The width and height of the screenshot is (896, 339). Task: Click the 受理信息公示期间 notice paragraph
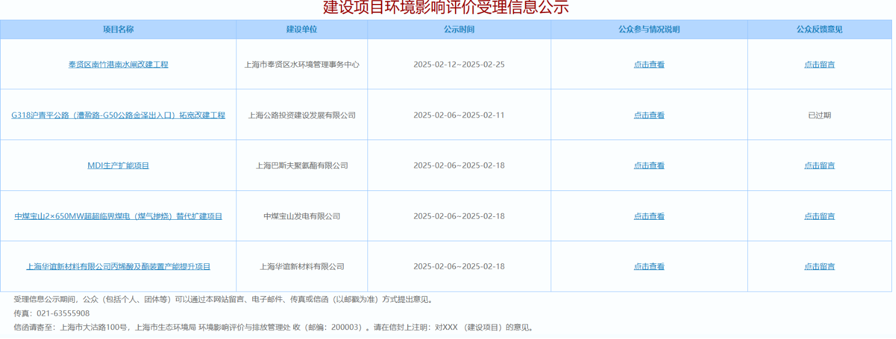(224, 299)
